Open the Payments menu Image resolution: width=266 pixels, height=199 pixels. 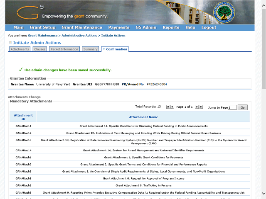tap(118, 27)
